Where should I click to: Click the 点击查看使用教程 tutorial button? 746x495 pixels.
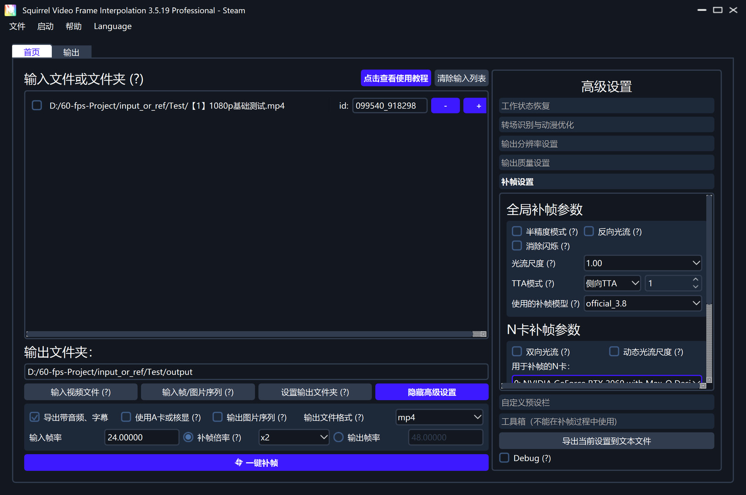tap(396, 78)
